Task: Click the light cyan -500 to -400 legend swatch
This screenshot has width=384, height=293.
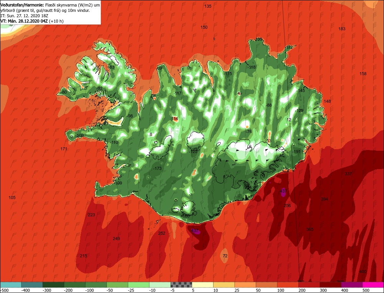Action: 11,285
